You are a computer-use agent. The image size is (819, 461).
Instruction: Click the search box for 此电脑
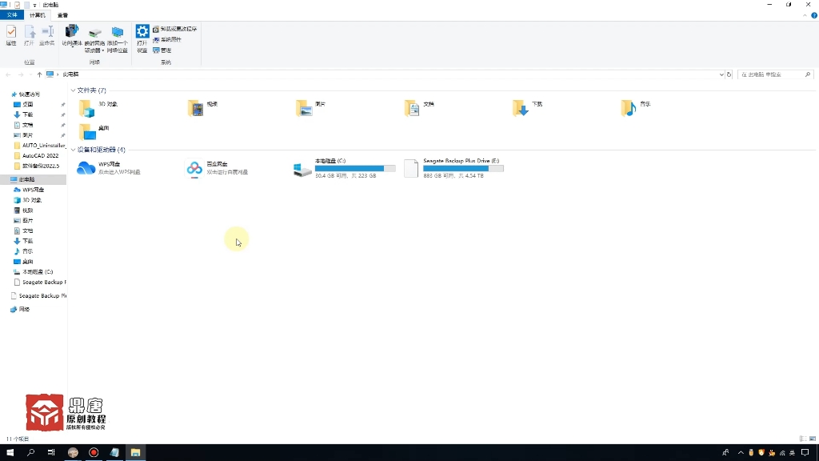(x=772, y=74)
